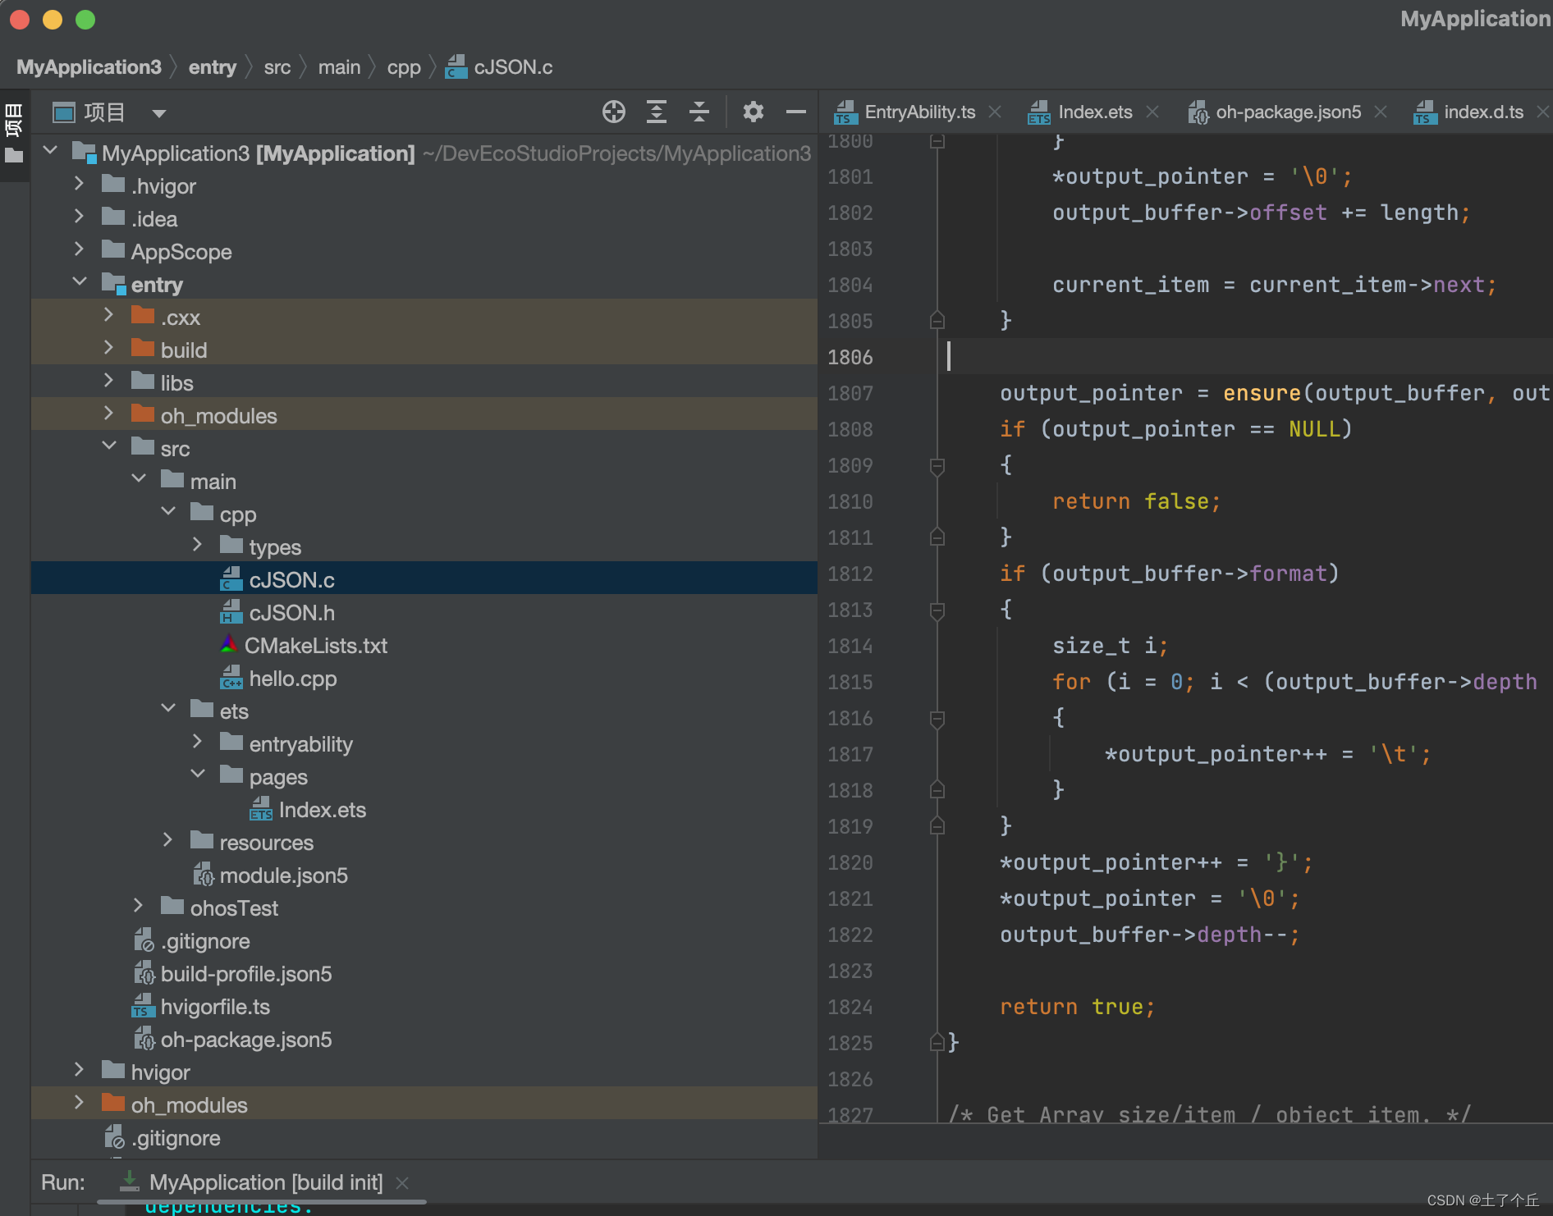Expand the .cxx folder

point(108,315)
